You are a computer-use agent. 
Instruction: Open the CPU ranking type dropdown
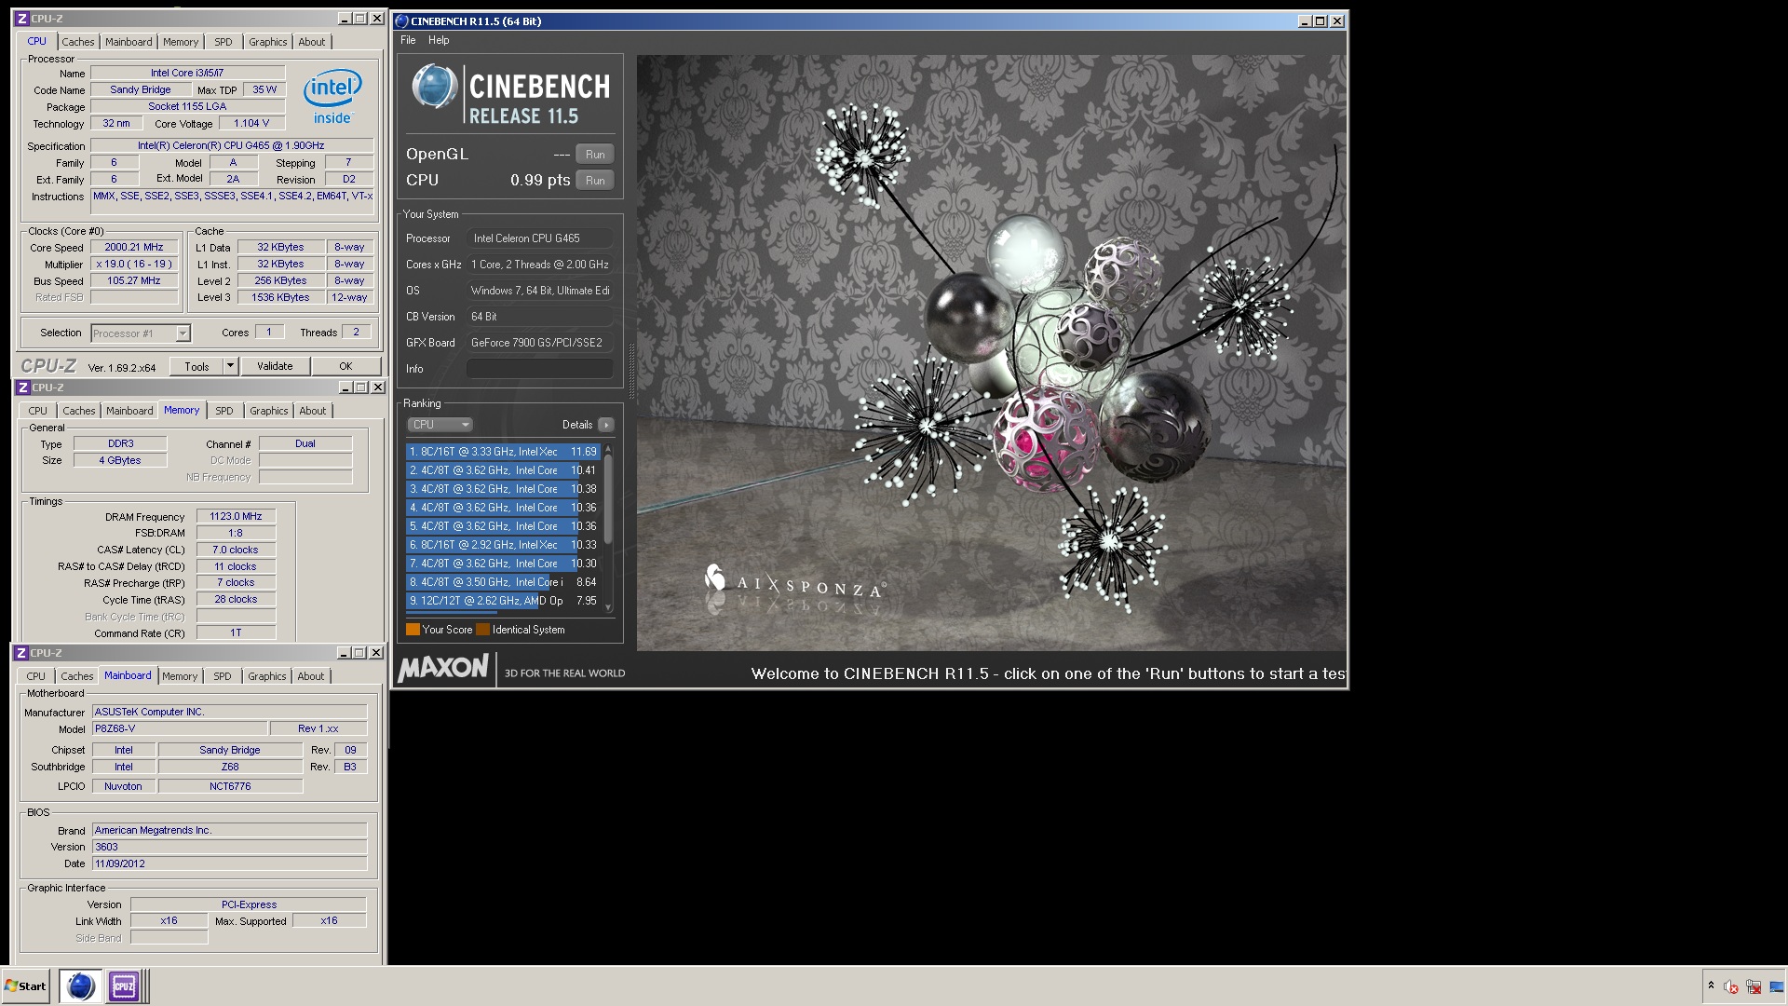440,425
